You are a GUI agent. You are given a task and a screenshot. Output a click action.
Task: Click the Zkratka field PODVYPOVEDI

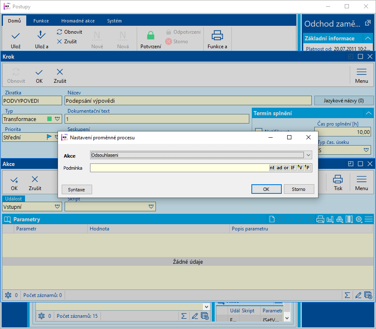[x=32, y=101]
